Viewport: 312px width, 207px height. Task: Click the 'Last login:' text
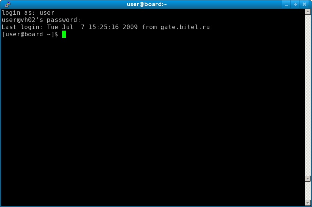(22, 27)
